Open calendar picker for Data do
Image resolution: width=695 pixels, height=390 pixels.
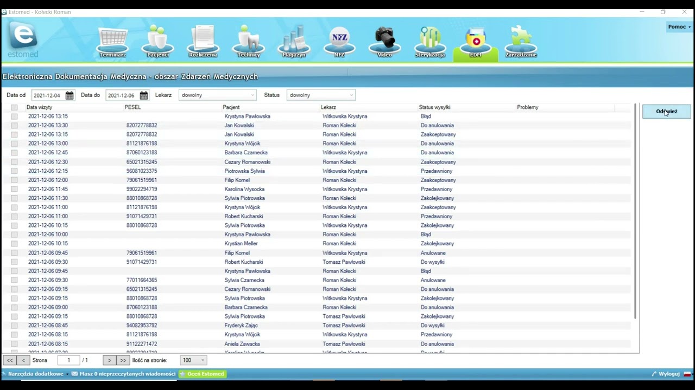pos(144,95)
